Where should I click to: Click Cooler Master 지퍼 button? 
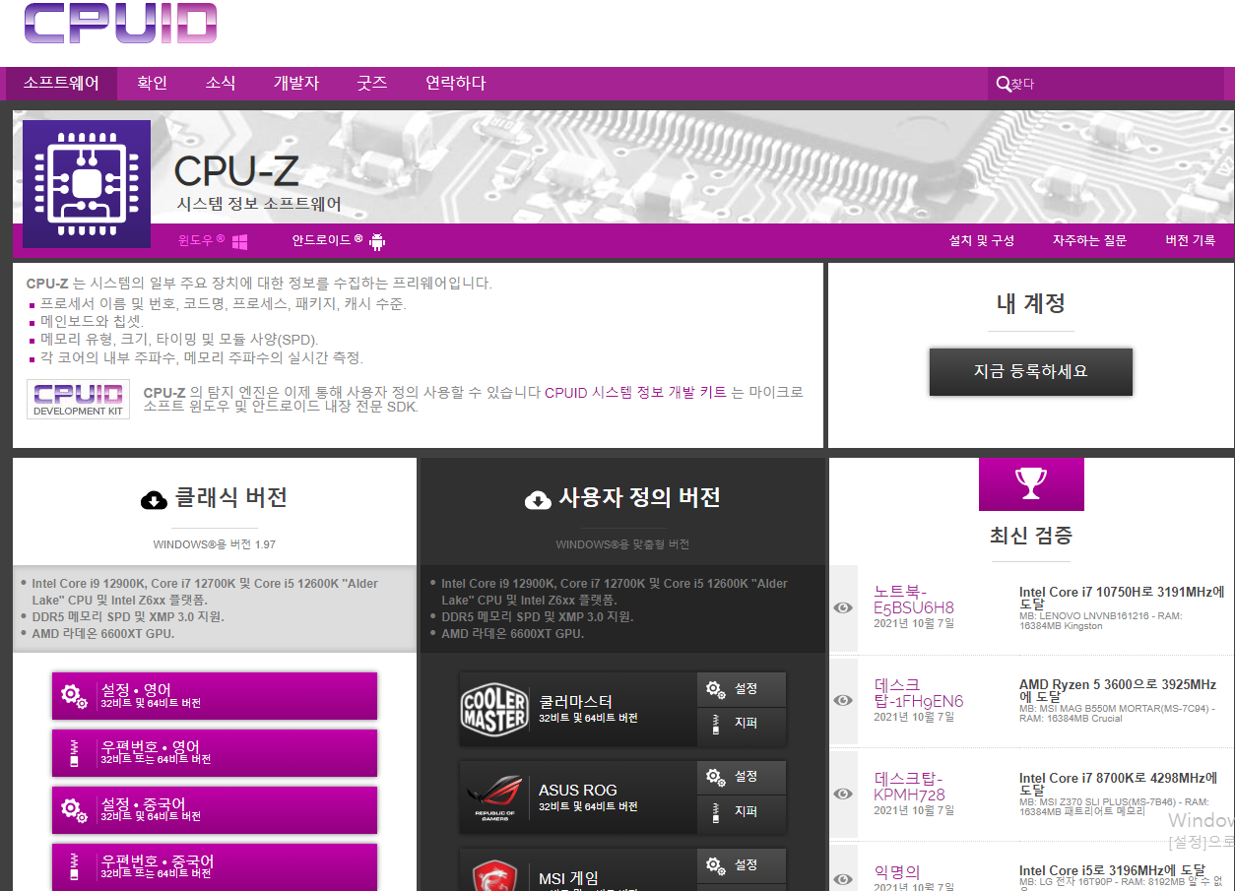click(x=742, y=727)
